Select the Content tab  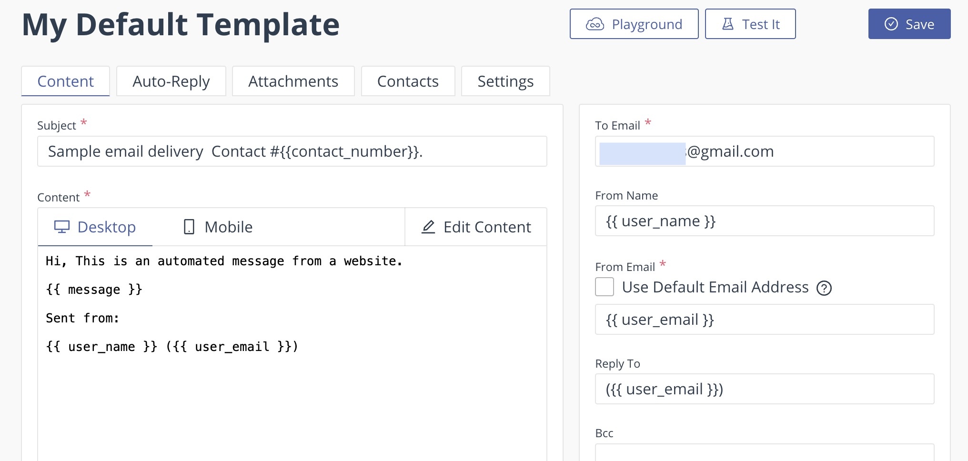click(x=66, y=81)
